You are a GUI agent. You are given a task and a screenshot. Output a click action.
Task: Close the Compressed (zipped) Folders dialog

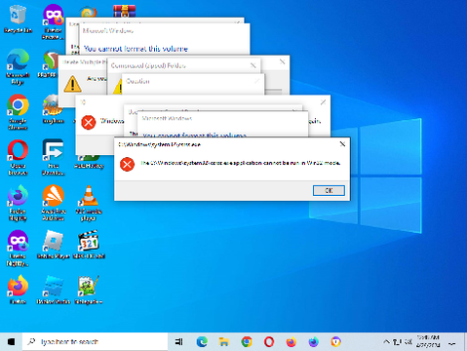253,65
